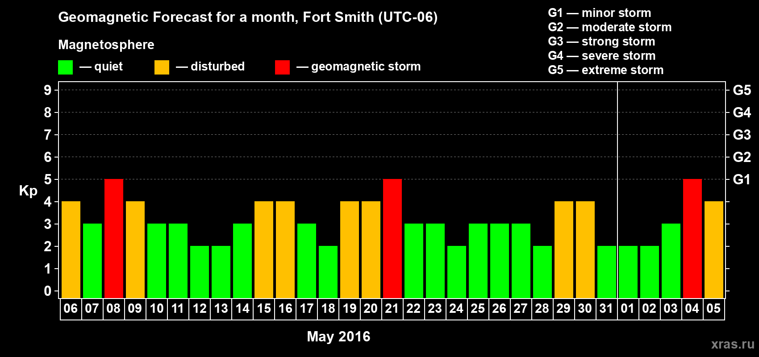Click the Kp axis value '0'
This screenshot has width=759, height=357.
point(48,291)
